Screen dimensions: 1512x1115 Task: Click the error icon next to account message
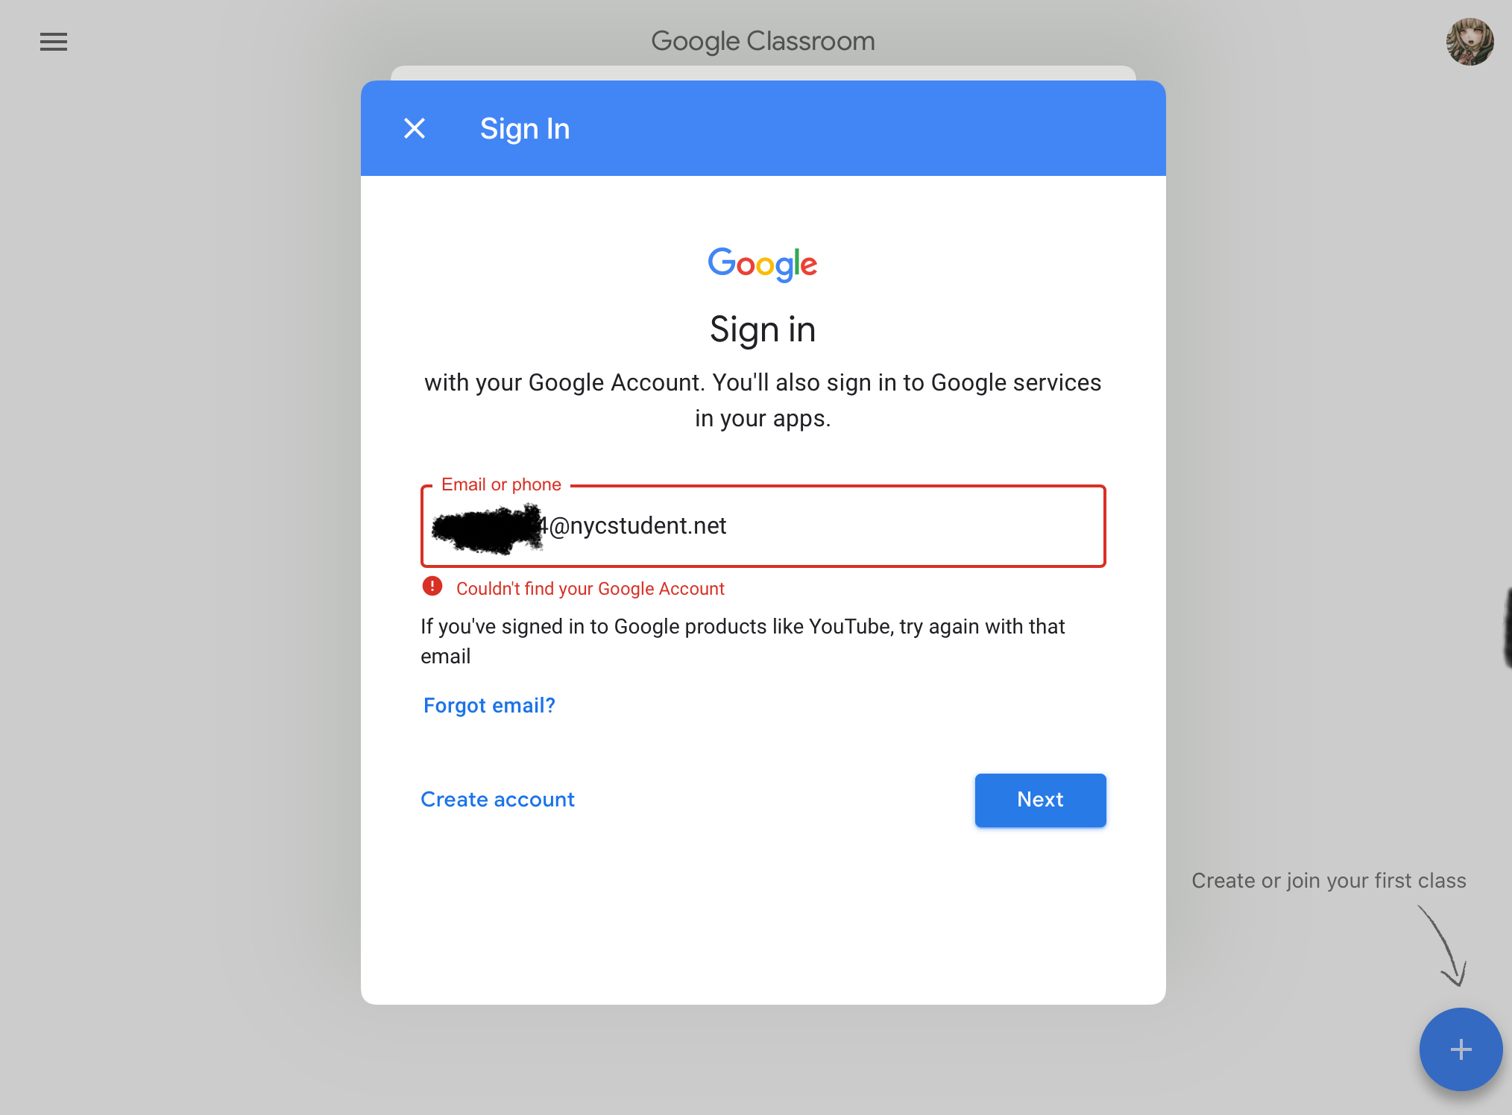point(431,590)
